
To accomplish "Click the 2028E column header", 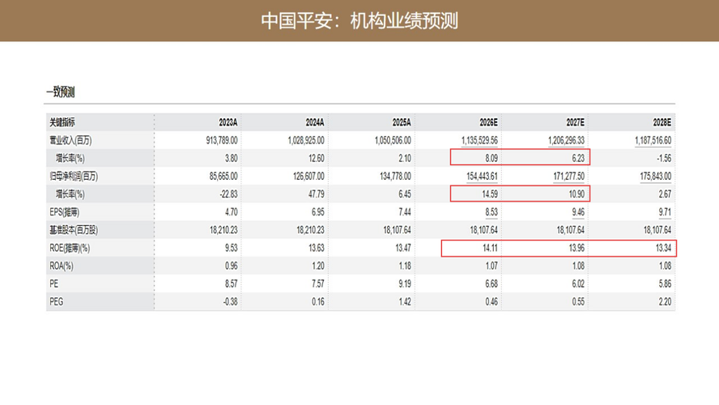I will click(662, 122).
